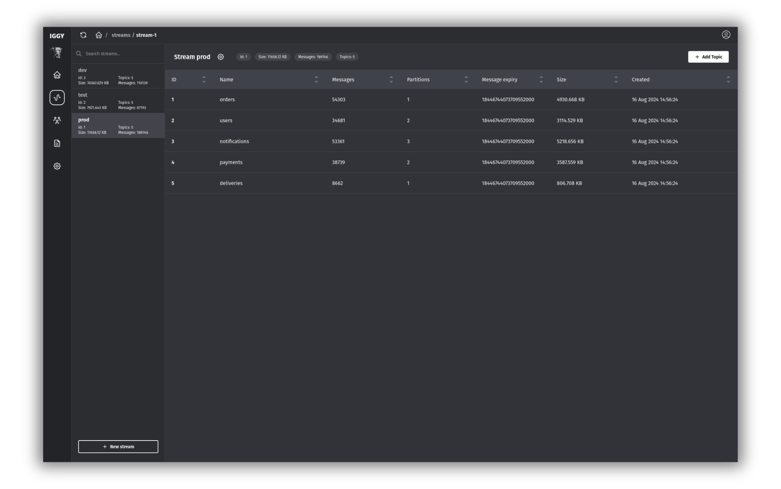The height and width of the screenshot is (489, 781).
Task: Sort by Messages column arrows
Action: point(391,79)
